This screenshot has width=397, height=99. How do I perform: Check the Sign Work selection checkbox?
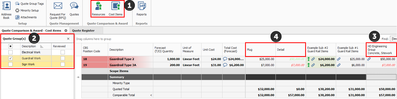click(10, 64)
